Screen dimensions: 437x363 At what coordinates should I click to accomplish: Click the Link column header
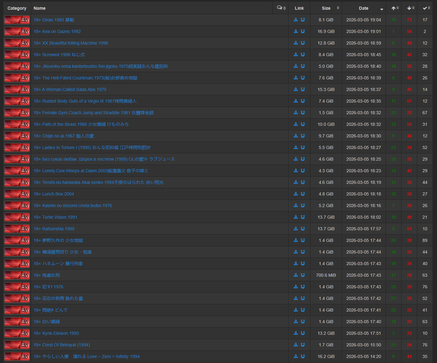(299, 8)
